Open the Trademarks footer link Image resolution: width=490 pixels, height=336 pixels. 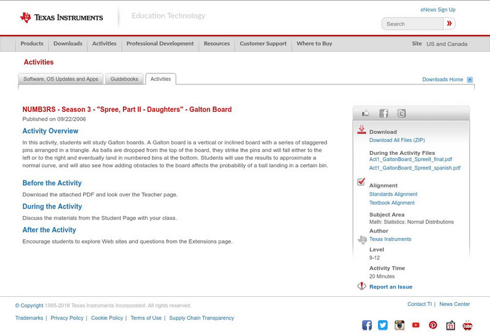pyautogui.click(x=29, y=318)
